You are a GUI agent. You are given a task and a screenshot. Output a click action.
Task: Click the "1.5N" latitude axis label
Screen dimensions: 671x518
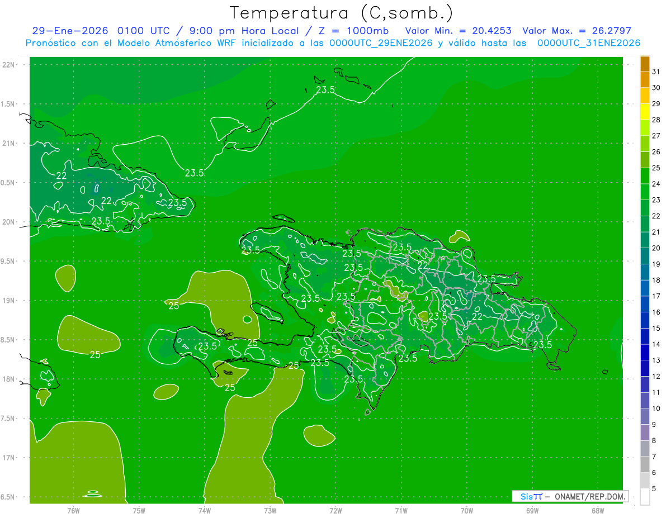click(x=9, y=104)
